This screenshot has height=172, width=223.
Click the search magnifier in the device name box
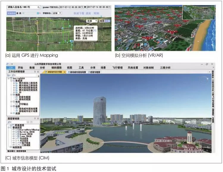pos(38,7)
